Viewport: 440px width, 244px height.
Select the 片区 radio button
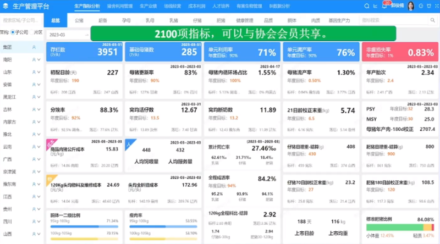click(32, 32)
